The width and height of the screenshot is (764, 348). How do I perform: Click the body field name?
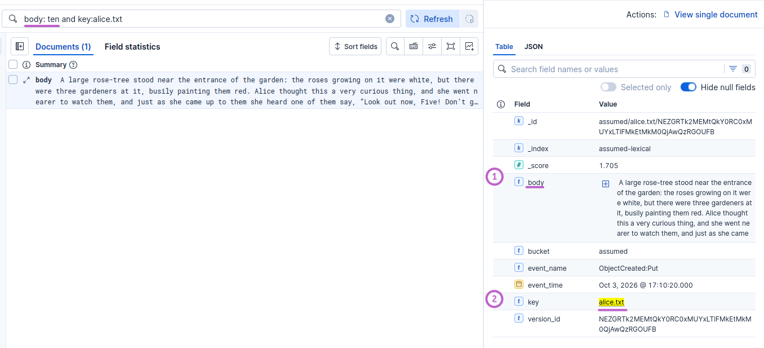click(x=536, y=182)
